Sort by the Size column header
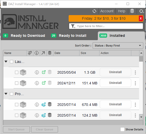146x134 pixels. (89, 53)
